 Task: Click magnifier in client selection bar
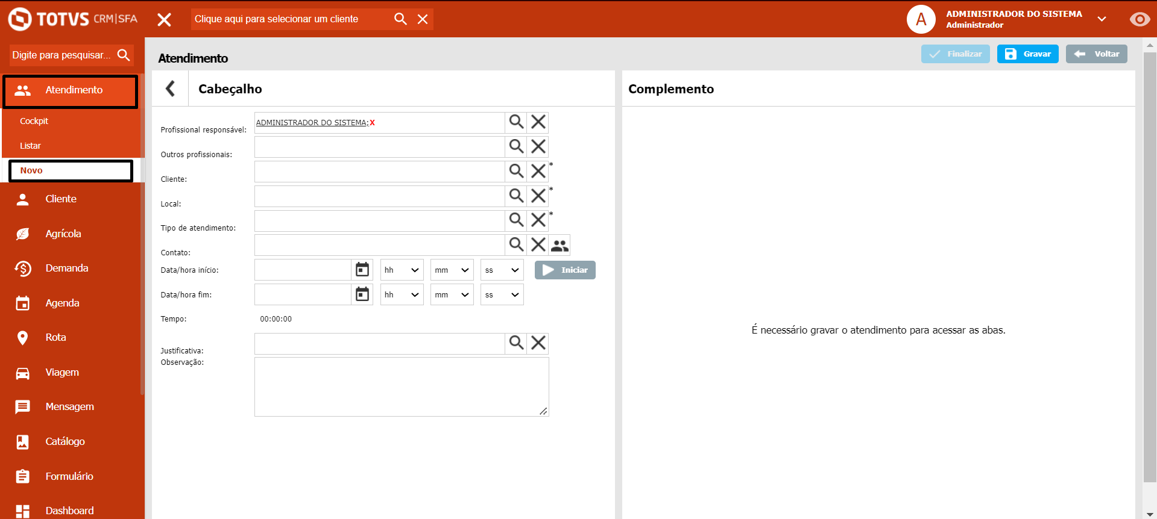pos(400,19)
